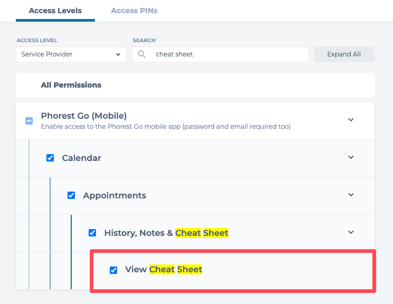Collapse the Calendar row chevron
This screenshot has width=393, height=304.
pyautogui.click(x=351, y=157)
